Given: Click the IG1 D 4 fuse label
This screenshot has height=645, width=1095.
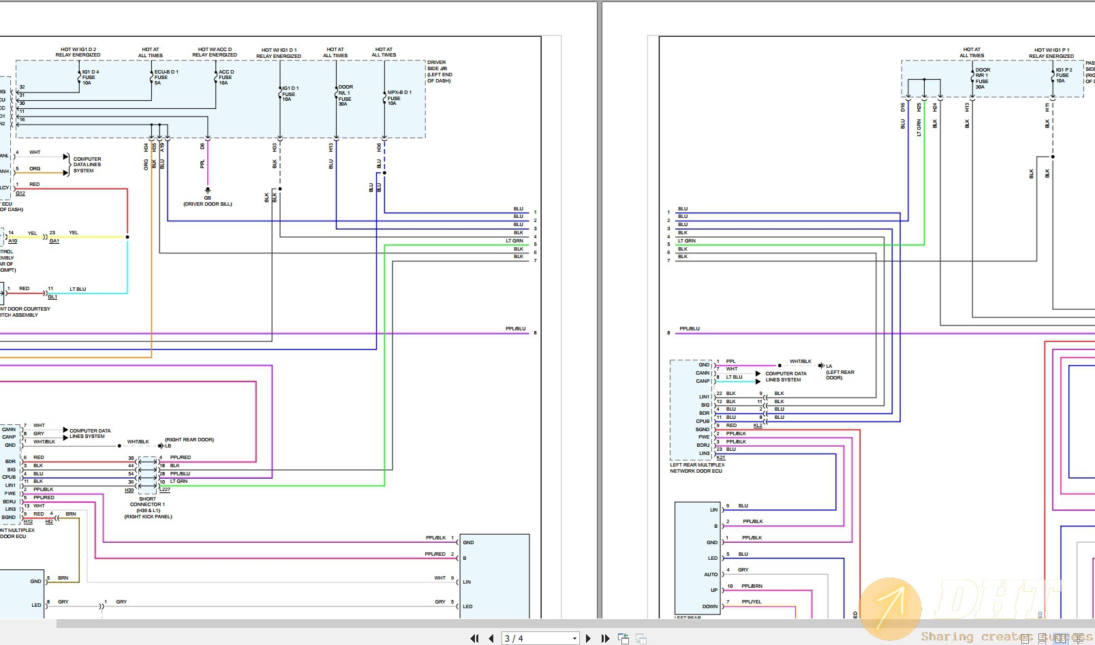Looking at the screenshot, I should tap(90, 77).
